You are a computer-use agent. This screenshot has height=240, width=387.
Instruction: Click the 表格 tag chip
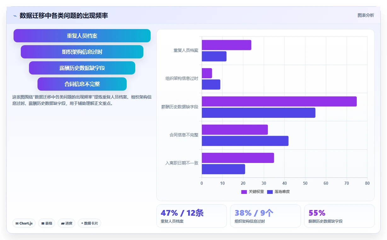(47, 223)
